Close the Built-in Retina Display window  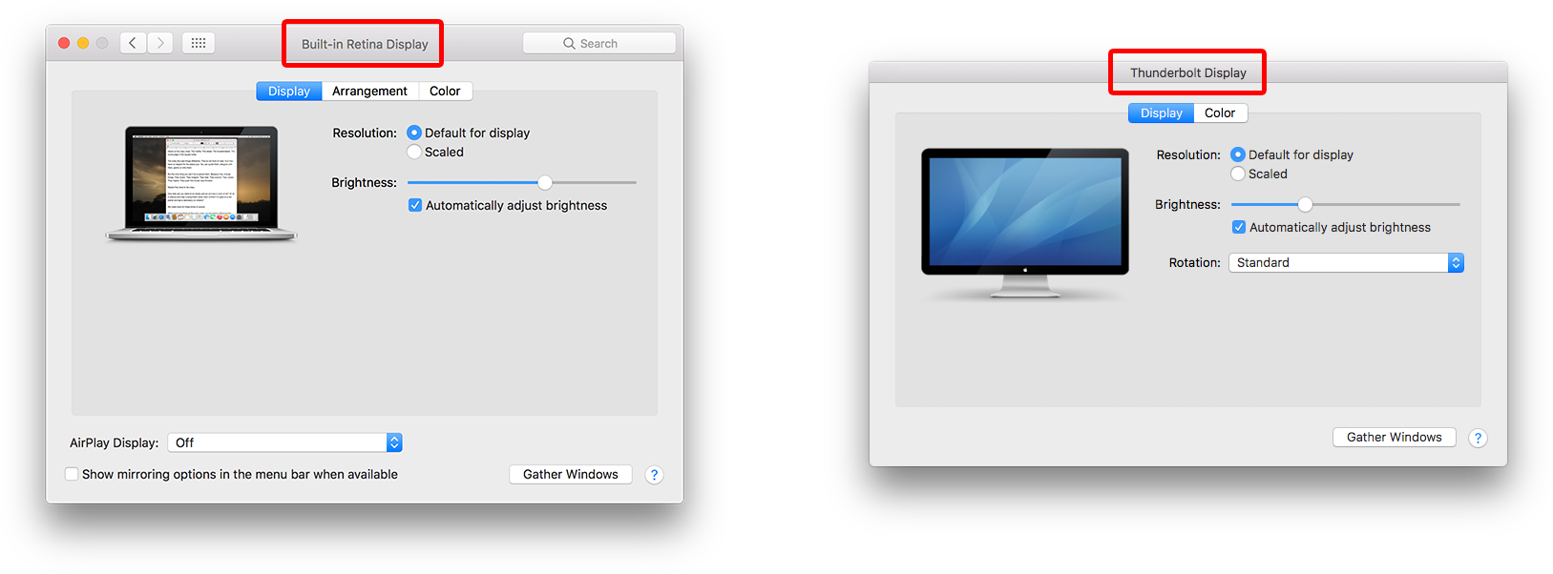64,43
